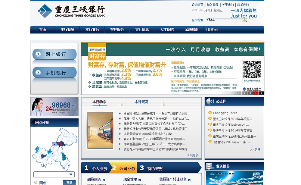Viewport: 301px width, 185px height.
Task: Open news 际会金融盛典
Action: (x=155, y=144)
